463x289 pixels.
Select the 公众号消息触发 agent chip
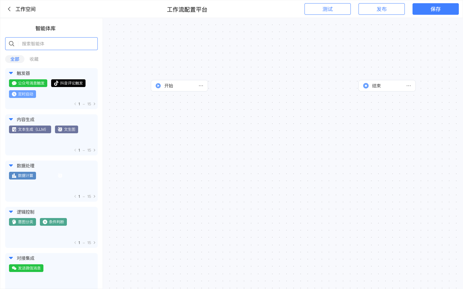coord(28,83)
